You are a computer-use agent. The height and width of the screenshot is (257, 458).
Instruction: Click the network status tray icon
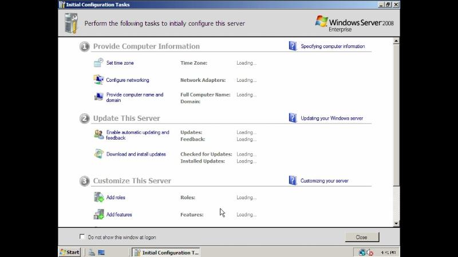tap(362, 252)
